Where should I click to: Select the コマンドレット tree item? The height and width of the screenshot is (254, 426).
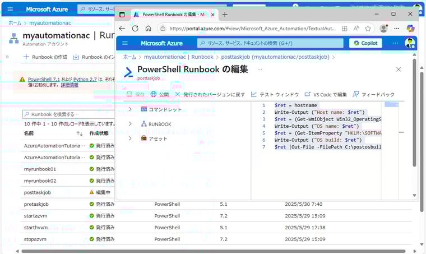161,109
